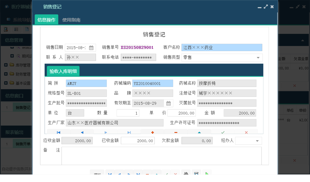This screenshot has height=182, width=310.
Task: Open the calendar picker for 销售日期
Action: [x=91, y=47]
